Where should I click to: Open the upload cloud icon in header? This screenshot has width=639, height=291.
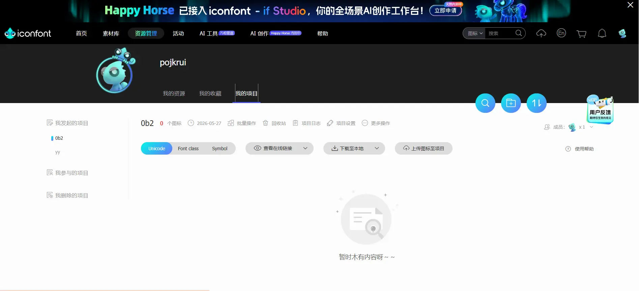click(x=541, y=33)
